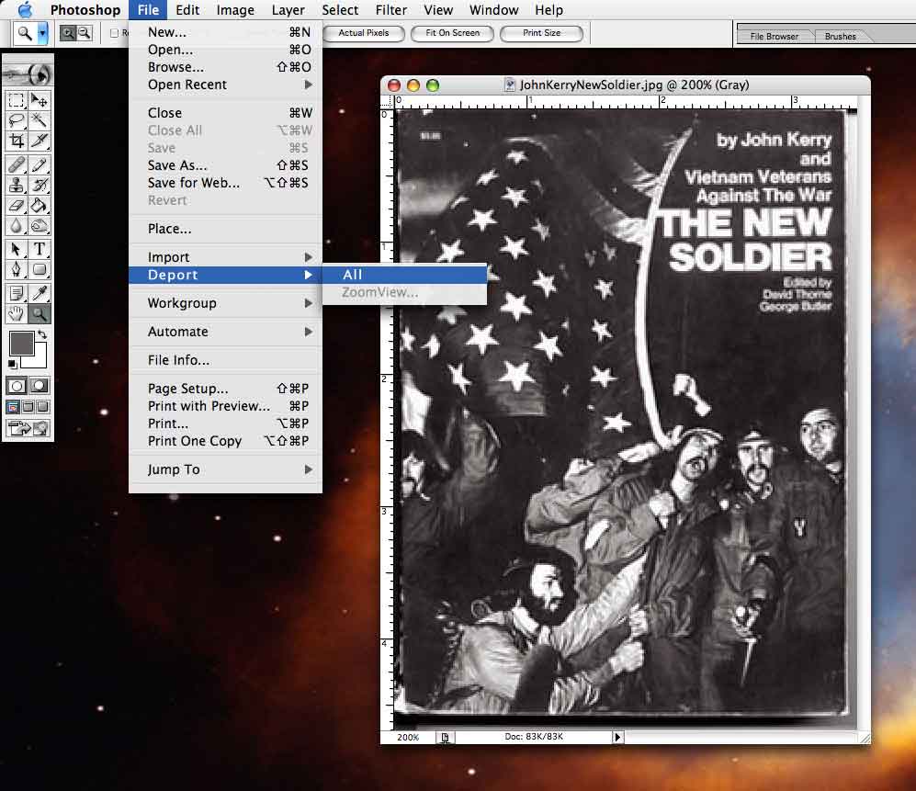Image resolution: width=916 pixels, height=791 pixels.
Task: Activate the Notes tool
Action: click(x=17, y=293)
